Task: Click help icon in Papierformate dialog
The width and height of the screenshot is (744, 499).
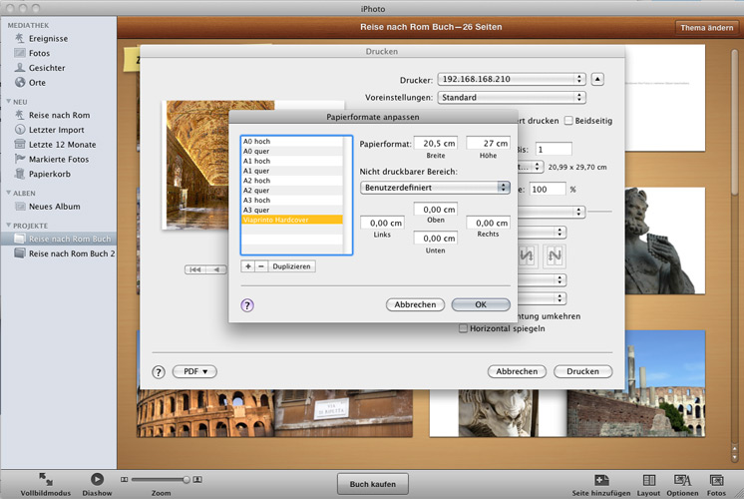Action: pyautogui.click(x=247, y=305)
